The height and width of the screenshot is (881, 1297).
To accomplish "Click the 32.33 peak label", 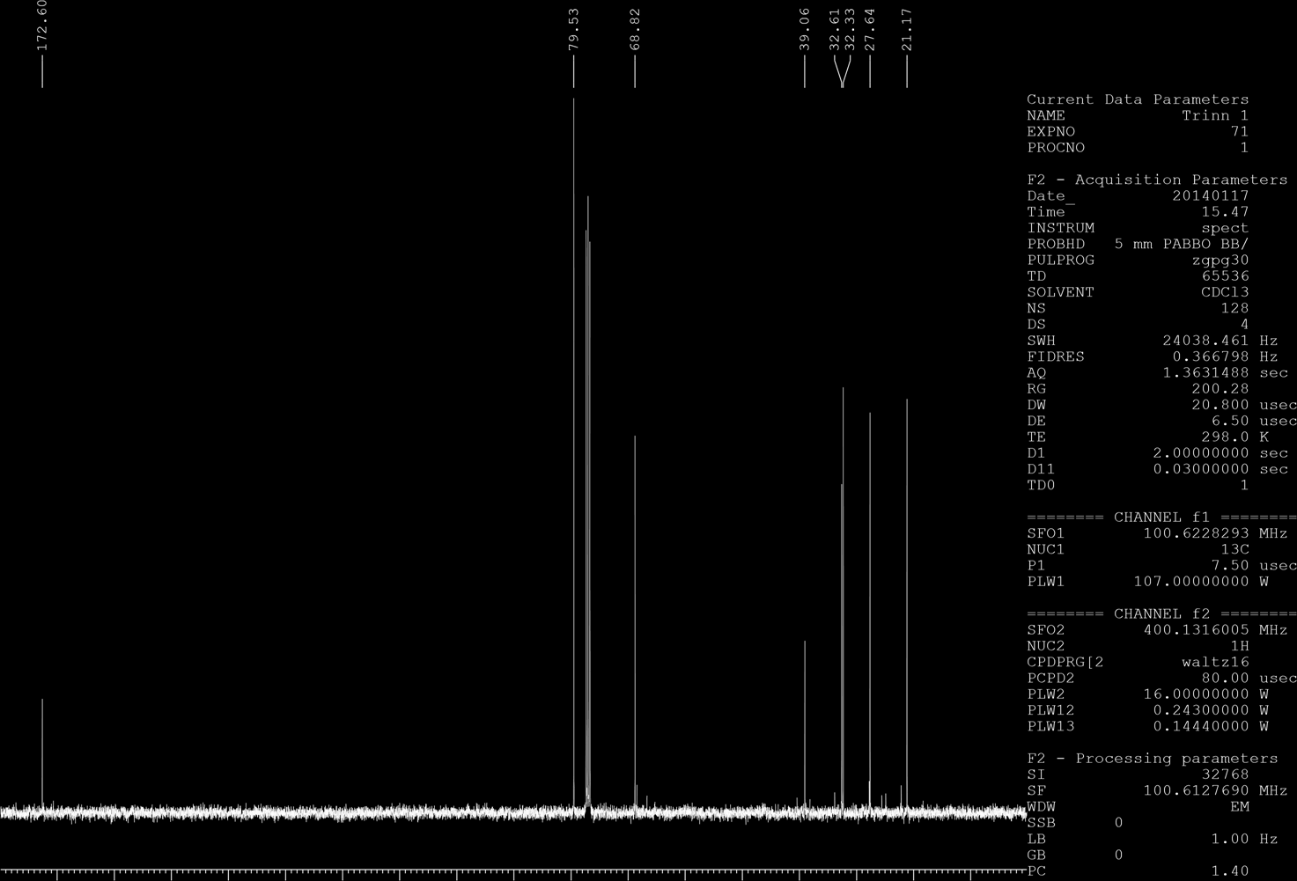I will click(x=850, y=30).
